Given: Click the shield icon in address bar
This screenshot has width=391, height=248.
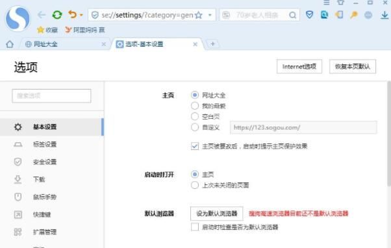Looking at the screenshot, I should coord(95,15).
